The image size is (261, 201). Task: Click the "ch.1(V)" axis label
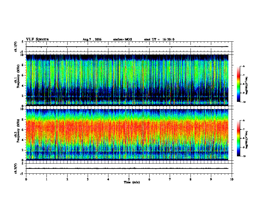[x=16, y=47]
